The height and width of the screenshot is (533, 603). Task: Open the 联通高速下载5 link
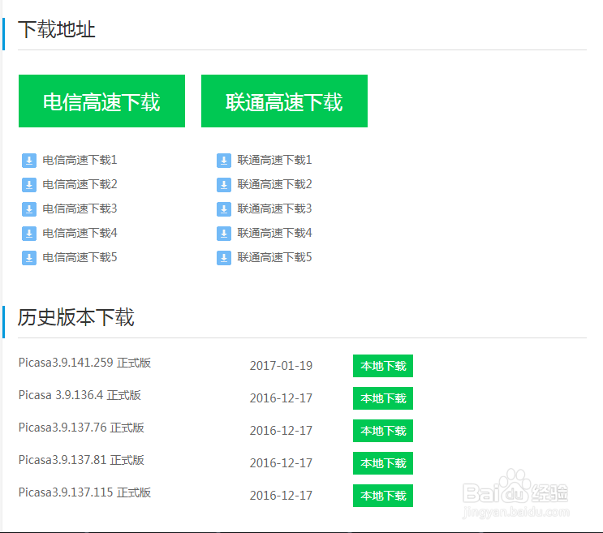(274, 257)
